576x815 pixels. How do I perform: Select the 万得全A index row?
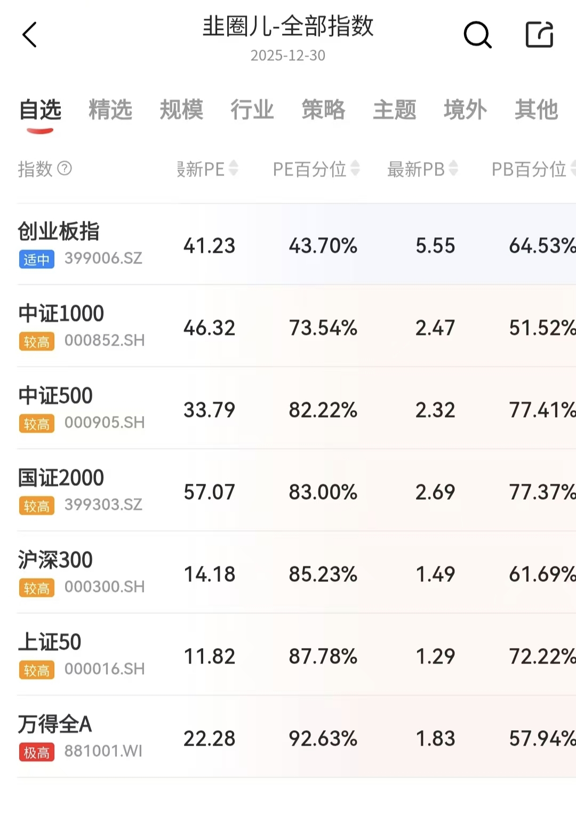tap(55, 725)
